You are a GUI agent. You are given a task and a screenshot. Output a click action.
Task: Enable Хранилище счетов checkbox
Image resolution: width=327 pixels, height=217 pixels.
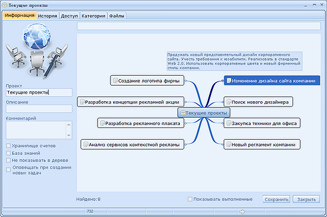(x=8, y=145)
